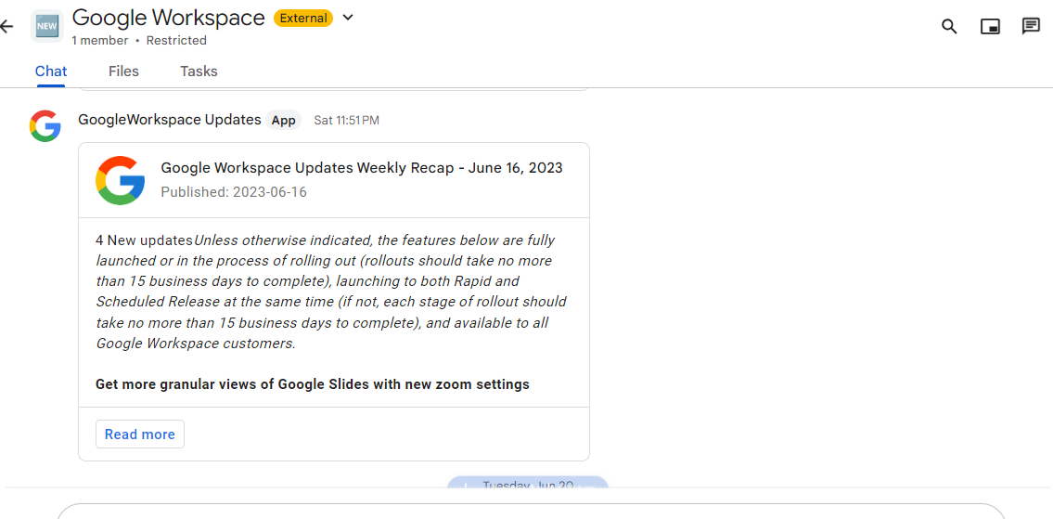The image size is (1053, 519).
Task: Click the Google Workspace space title
Action: pos(169,18)
